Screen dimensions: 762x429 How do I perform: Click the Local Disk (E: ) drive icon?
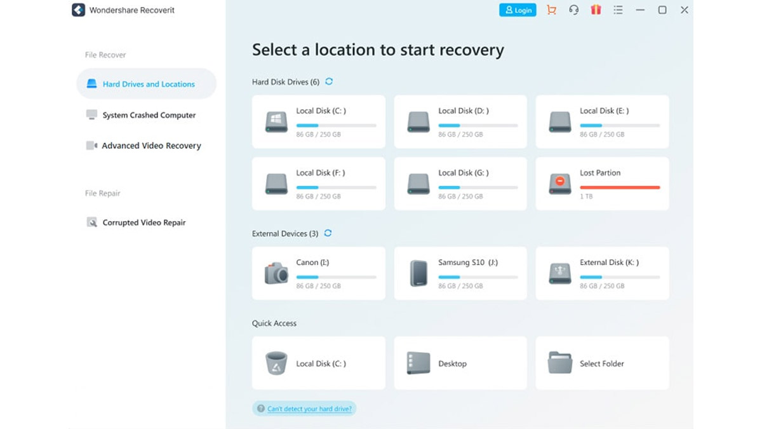tap(560, 121)
